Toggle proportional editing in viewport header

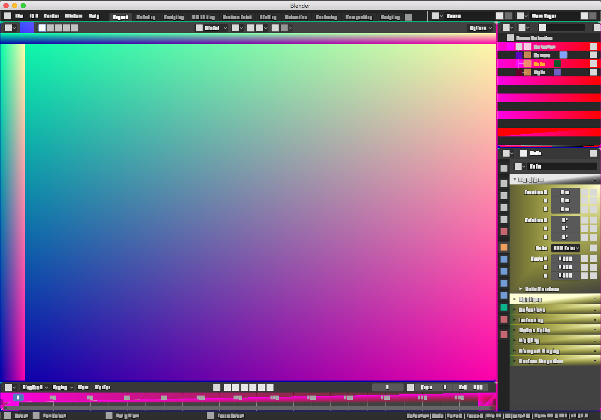pyautogui.click(x=275, y=28)
